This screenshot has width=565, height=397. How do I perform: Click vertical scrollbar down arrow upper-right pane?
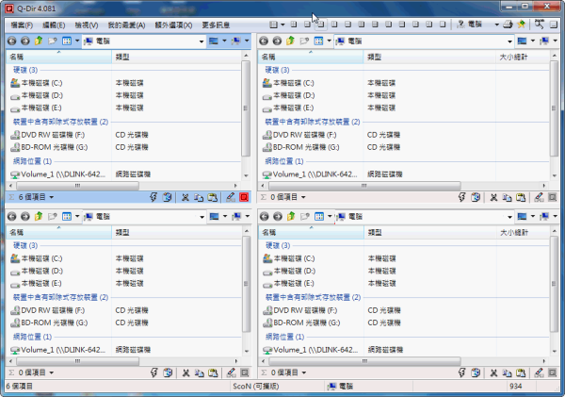click(x=555, y=175)
